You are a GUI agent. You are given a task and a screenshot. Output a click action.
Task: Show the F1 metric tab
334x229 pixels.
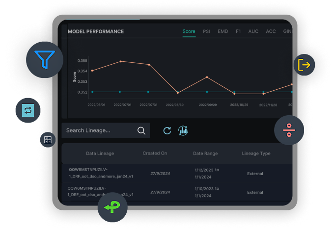(238, 32)
